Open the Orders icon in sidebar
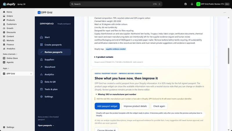This screenshot has height=131, width=232. point(4,16)
